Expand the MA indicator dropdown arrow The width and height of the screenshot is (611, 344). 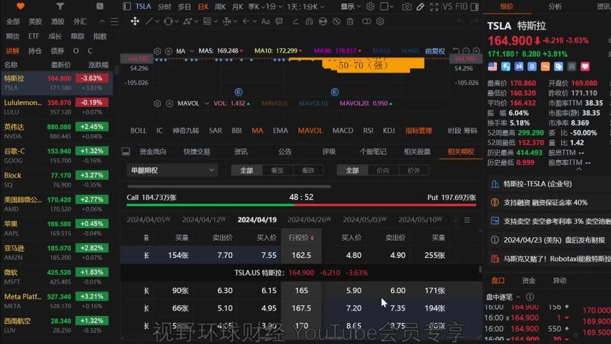click(192, 51)
